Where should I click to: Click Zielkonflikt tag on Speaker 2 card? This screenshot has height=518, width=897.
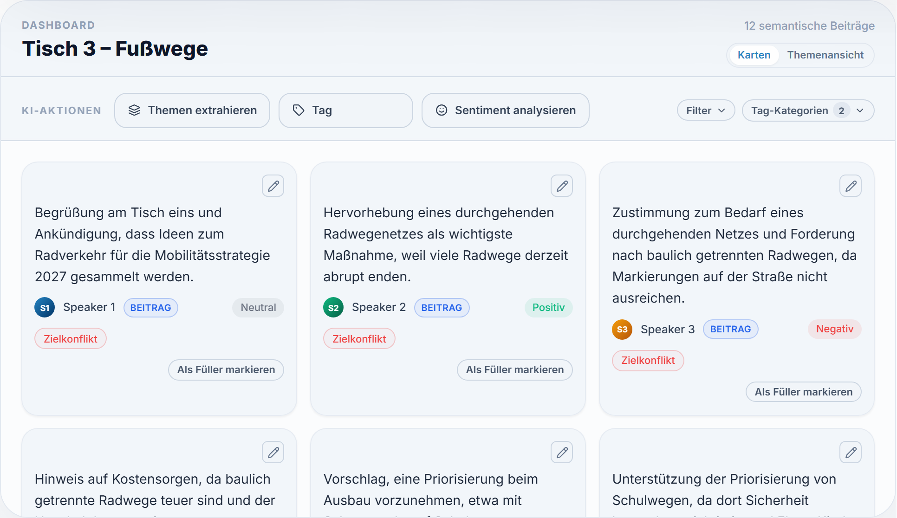click(x=359, y=339)
